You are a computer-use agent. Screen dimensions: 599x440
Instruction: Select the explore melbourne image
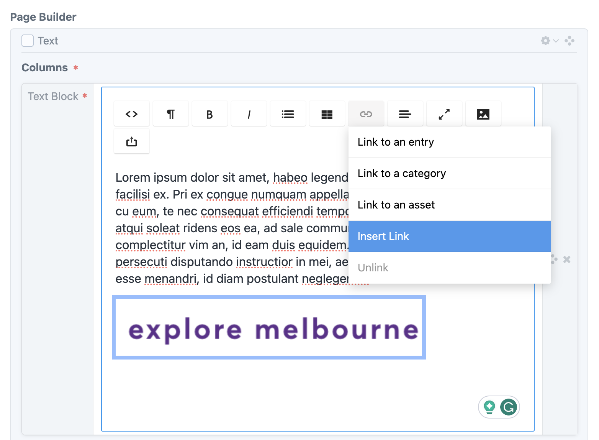click(269, 327)
